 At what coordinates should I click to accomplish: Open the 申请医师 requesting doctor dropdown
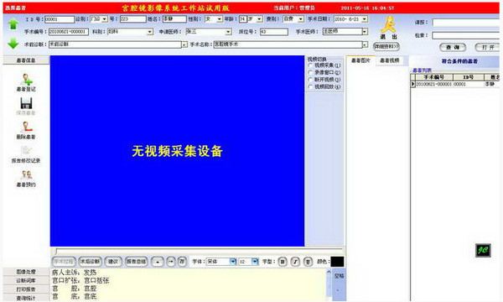click(228, 32)
